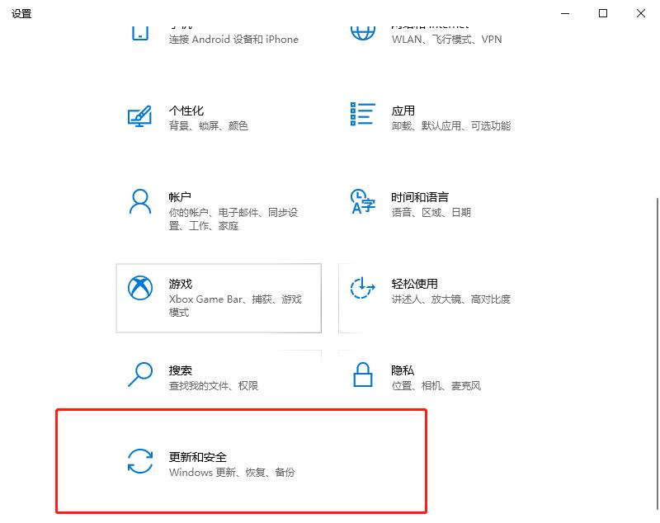Open the 帐户 settings page
This screenshot has width=660, height=523.
coord(206,205)
